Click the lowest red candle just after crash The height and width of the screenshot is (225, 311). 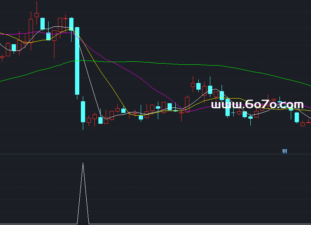tap(89, 120)
